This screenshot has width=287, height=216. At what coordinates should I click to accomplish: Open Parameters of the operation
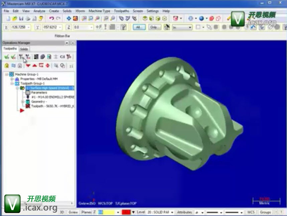coord(39,92)
